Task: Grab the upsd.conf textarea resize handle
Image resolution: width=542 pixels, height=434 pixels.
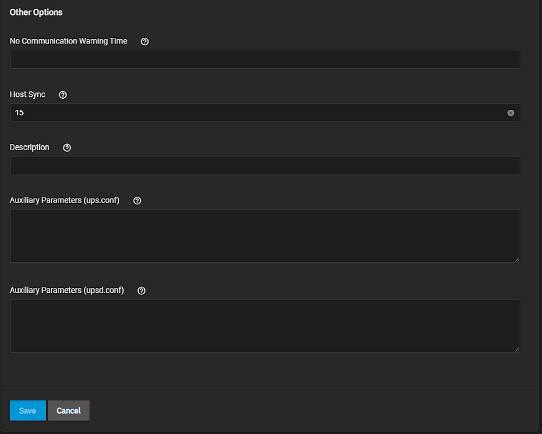Action: coord(517,350)
